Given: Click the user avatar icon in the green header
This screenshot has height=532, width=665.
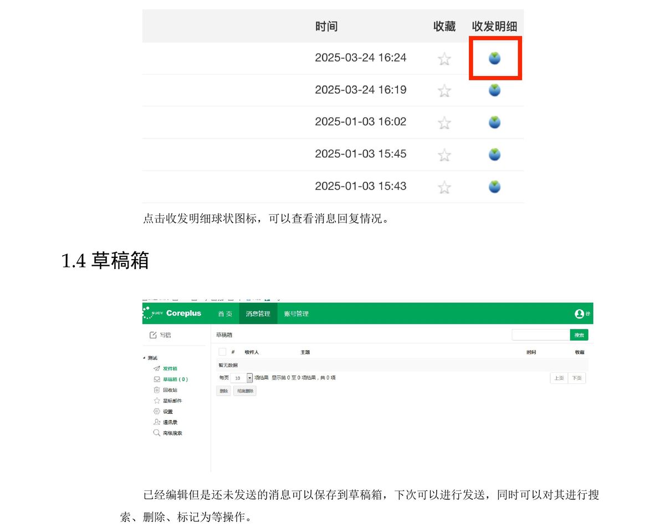Looking at the screenshot, I should point(579,314).
